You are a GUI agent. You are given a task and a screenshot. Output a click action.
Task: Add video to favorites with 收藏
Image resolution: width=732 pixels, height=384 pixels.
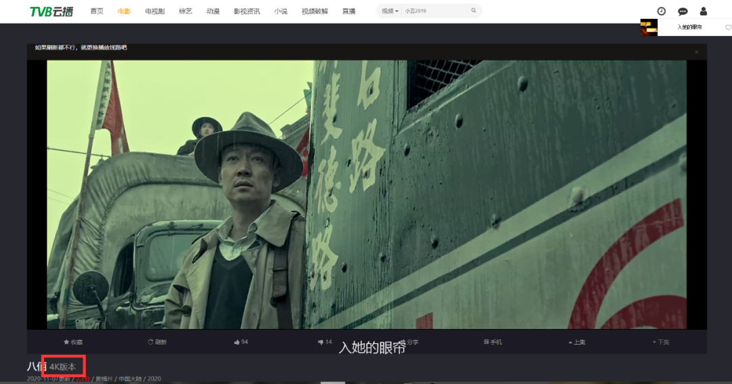73,342
